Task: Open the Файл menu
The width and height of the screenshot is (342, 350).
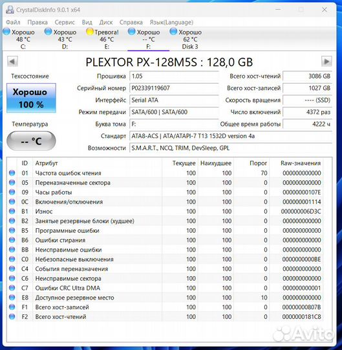Action: [13, 22]
